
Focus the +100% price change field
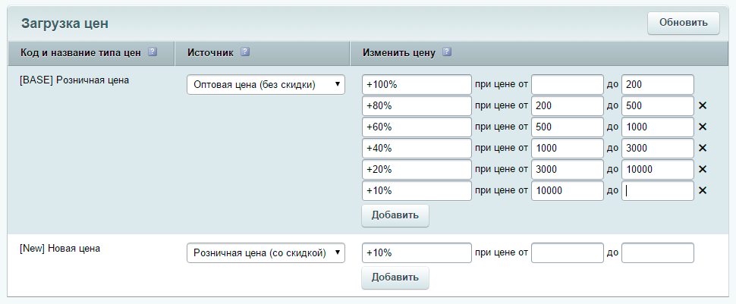(417, 84)
